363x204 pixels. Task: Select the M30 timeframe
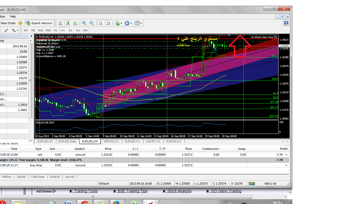tap(48, 30)
